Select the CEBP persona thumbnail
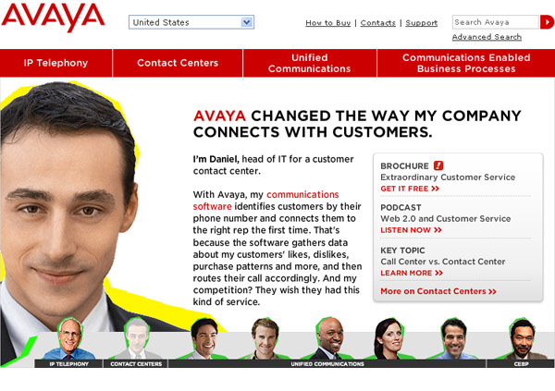Image resolution: width=555 pixels, height=391 pixels. pyautogui.click(x=523, y=338)
